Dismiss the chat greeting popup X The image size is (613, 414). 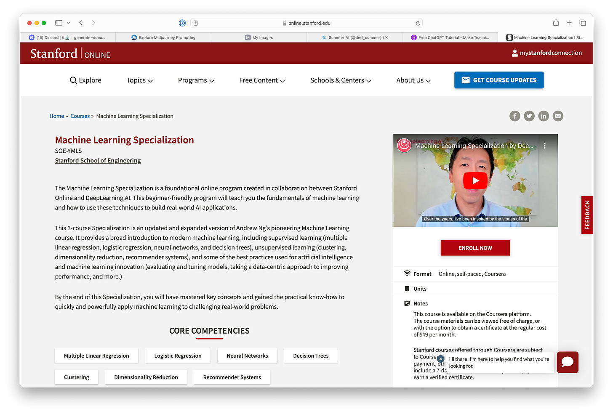click(441, 359)
